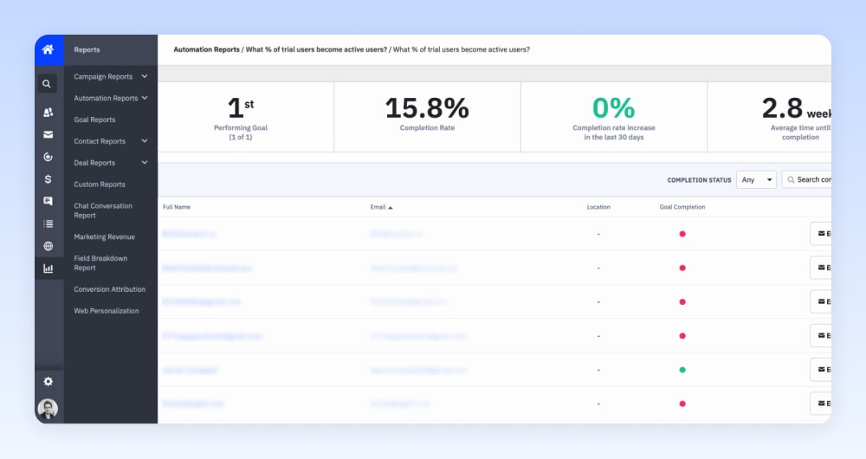Screen dimensions: 866x459
Task: Click the search magnifier sidebar icon
Action: tap(47, 84)
